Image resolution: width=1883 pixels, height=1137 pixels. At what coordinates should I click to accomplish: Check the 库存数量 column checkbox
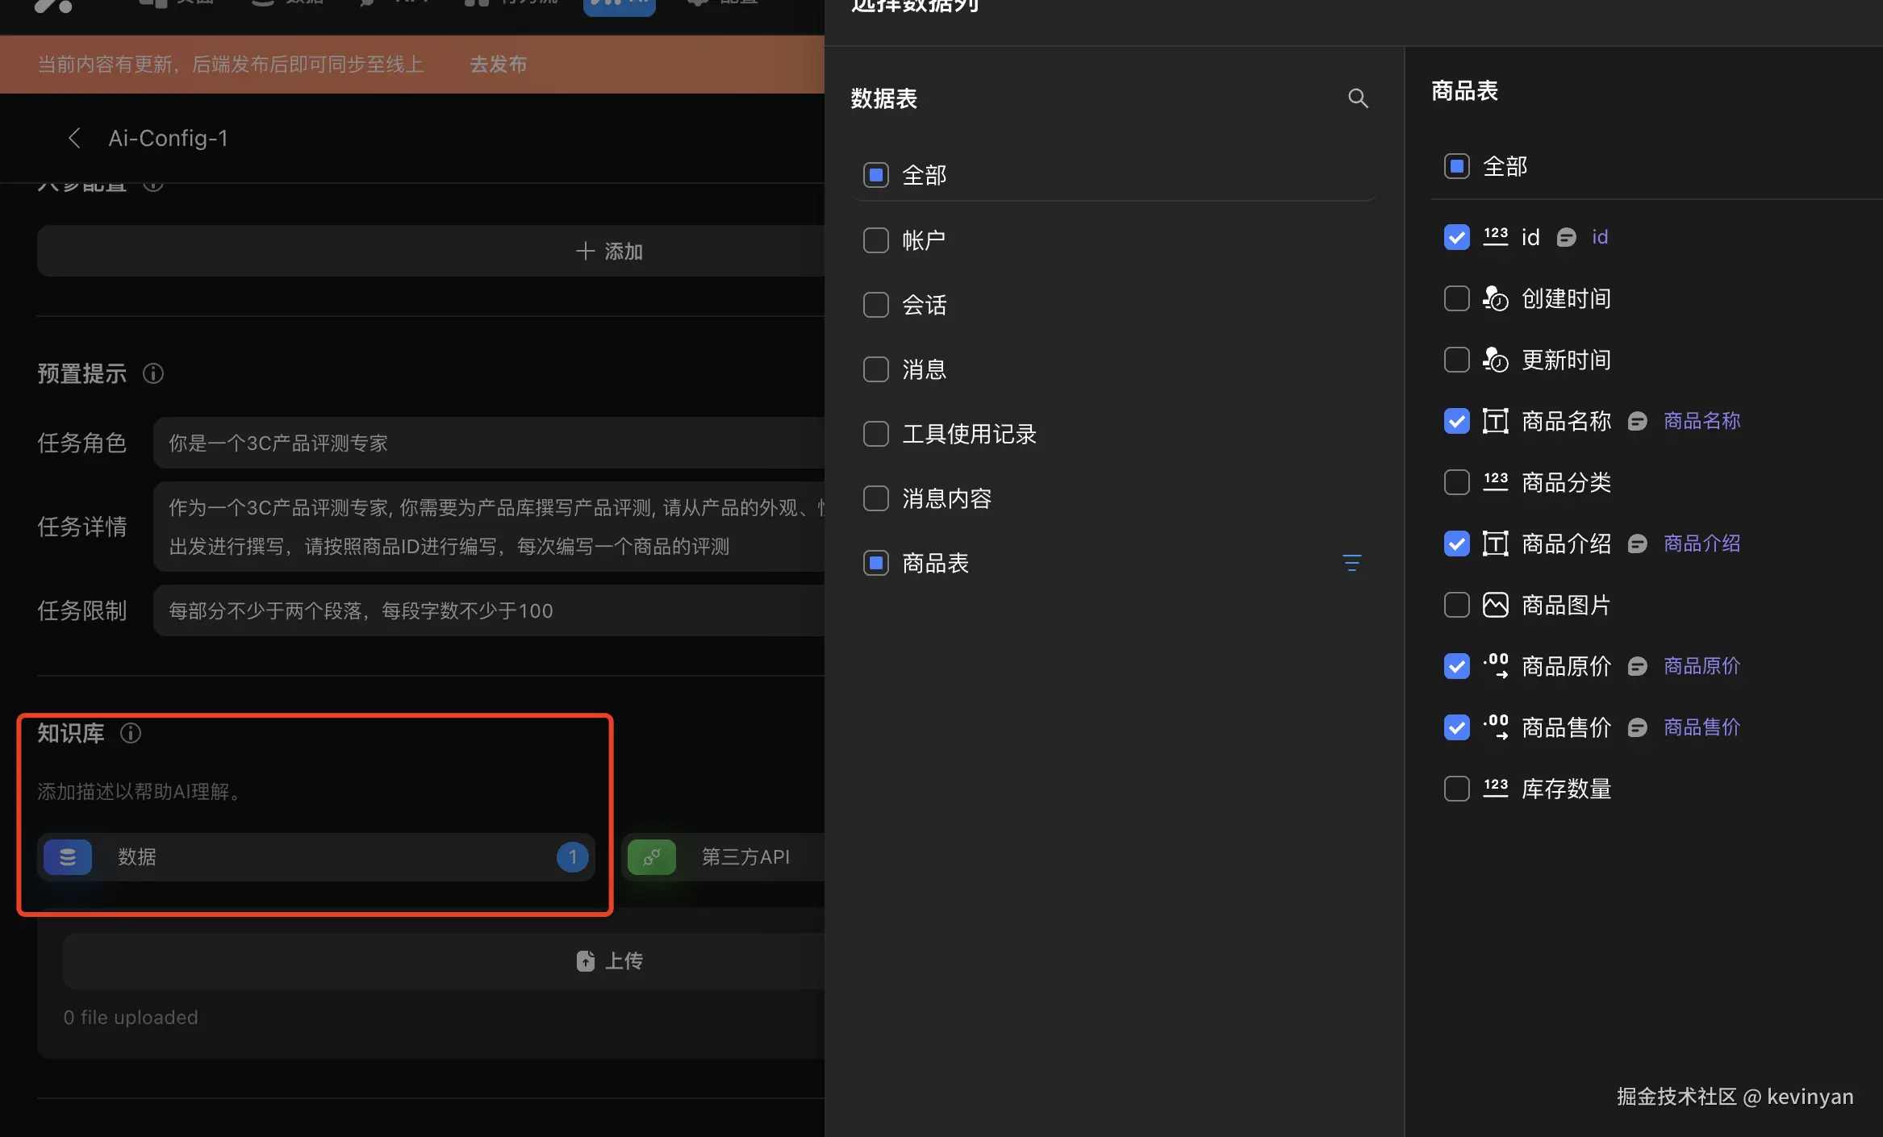(1456, 789)
